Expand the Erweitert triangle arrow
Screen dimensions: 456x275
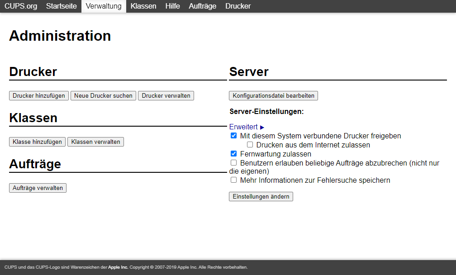[x=262, y=128]
